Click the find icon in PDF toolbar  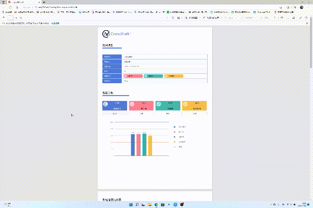click(20, 17)
